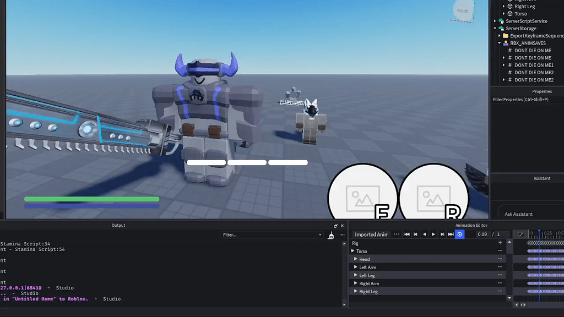Toggle animation looping button

click(x=460, y=234)
